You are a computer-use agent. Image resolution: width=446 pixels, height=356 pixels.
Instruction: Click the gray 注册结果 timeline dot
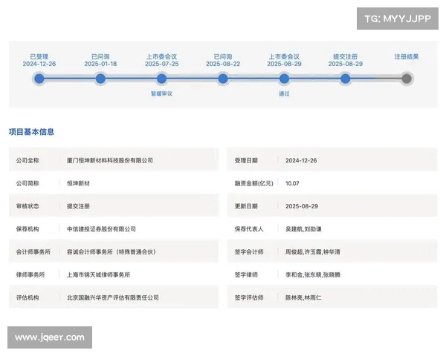click(x=406, y=79)
